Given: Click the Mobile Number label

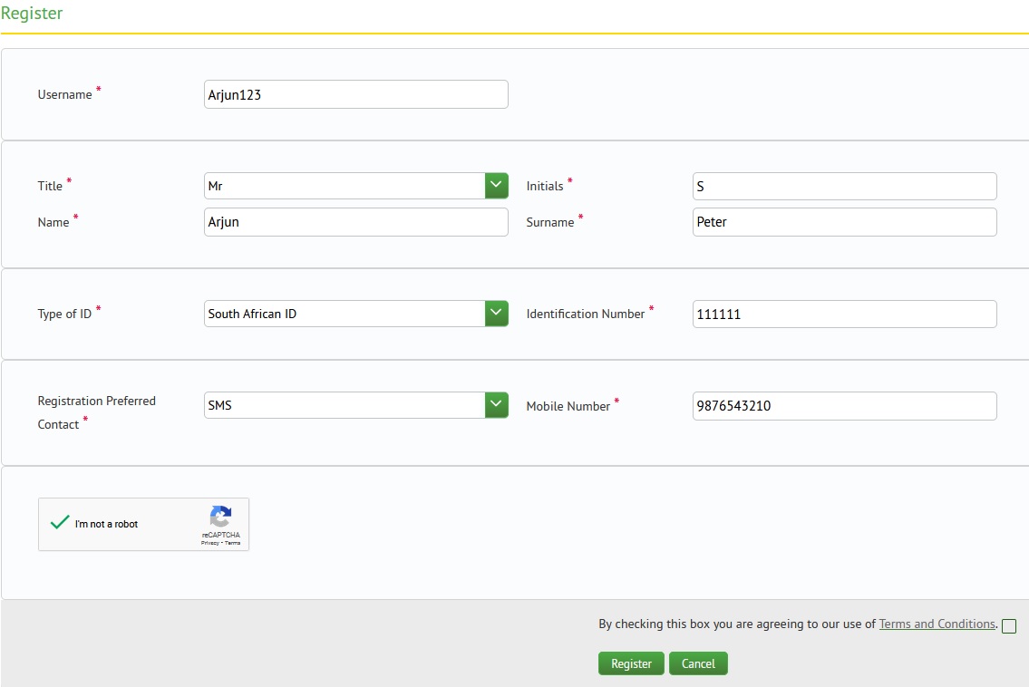Looking at the screenshot, I should 568,406.
